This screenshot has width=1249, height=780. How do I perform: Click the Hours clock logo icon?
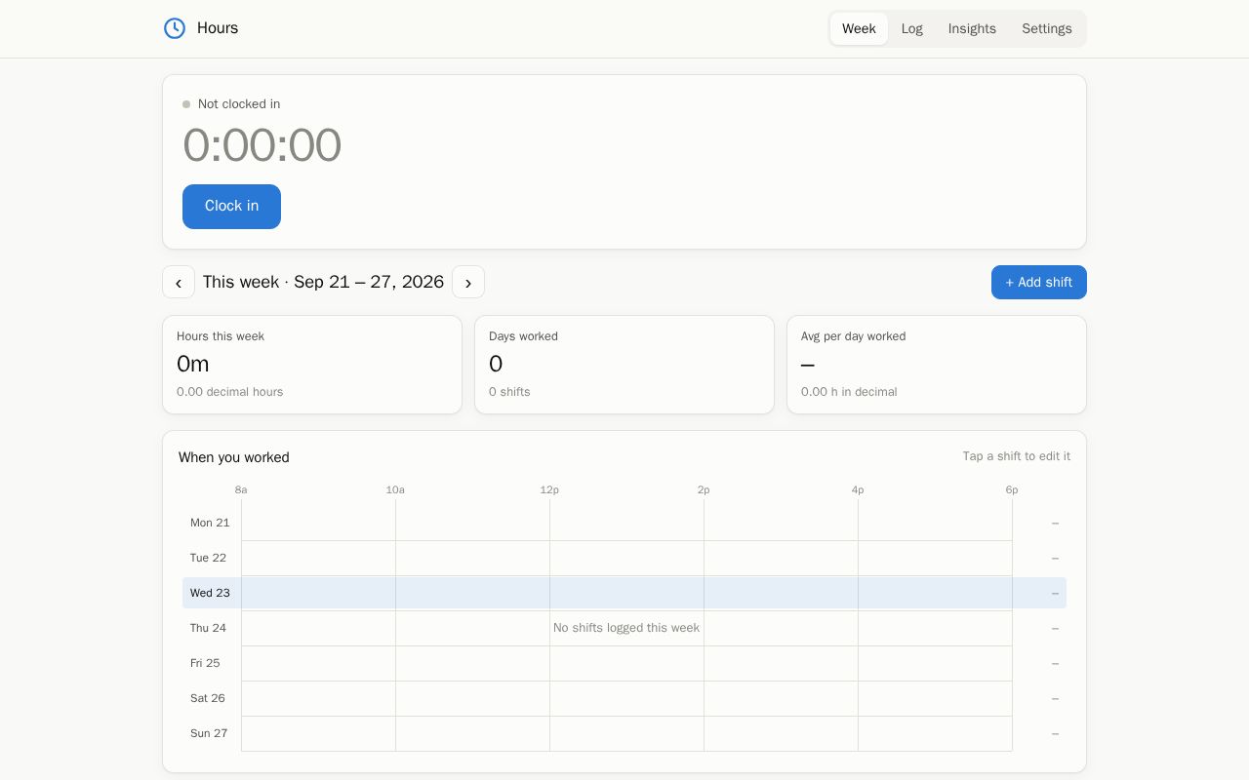tap(175, 28)
